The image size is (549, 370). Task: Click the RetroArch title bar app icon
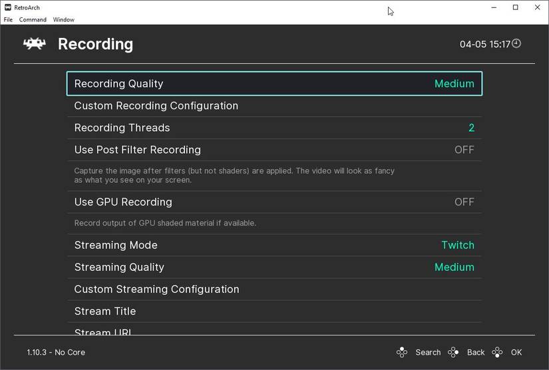[x=7, y=7]
